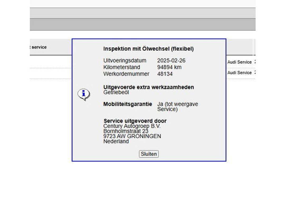Click the Uitvoeringsdatum label
Image resolution: width=285 pixels, height=213 pixels.
[125, 60]
